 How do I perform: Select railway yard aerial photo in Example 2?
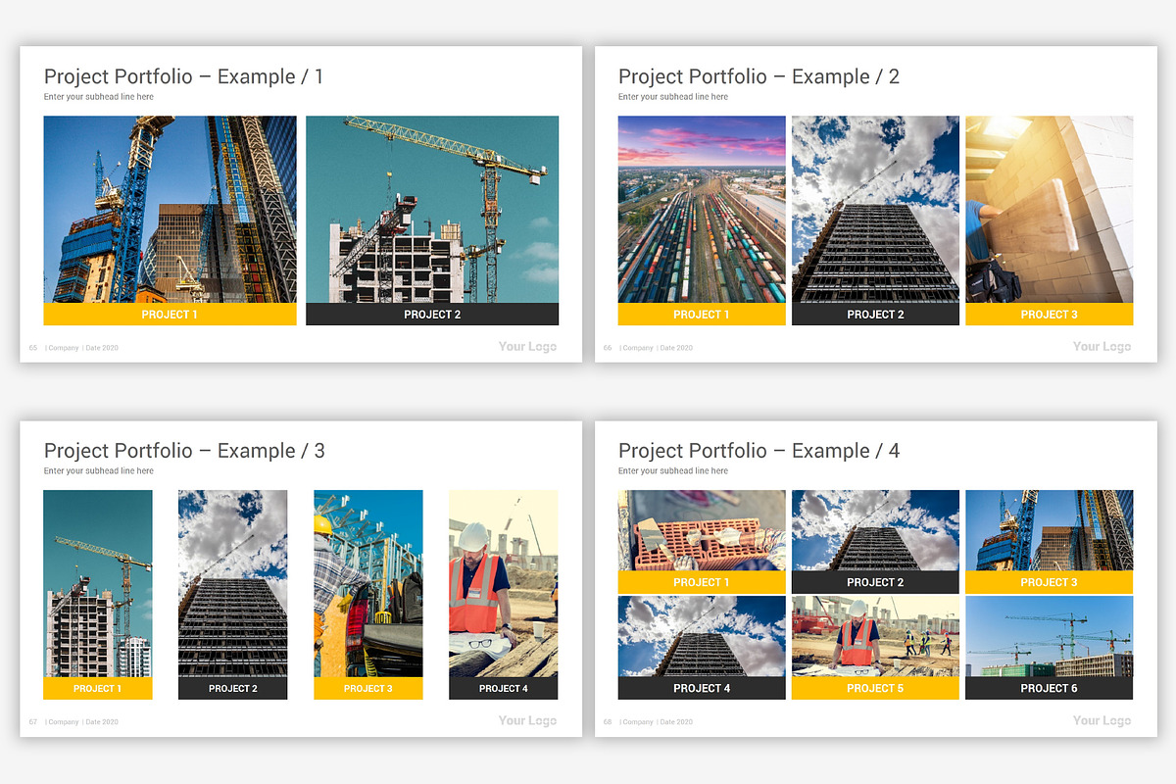click(702, 210)
